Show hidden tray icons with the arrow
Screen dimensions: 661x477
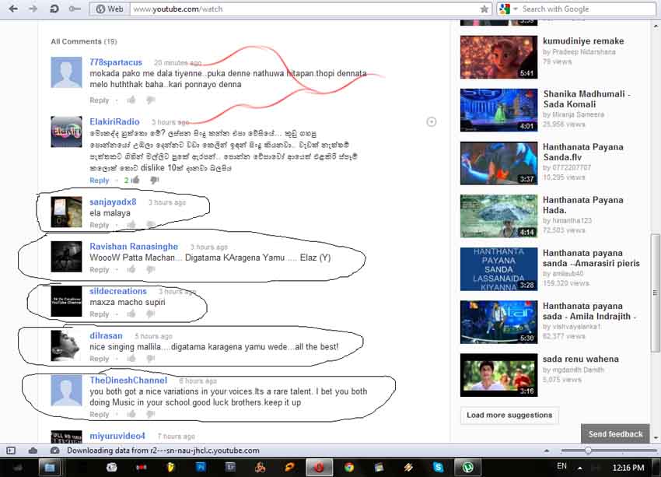point(580,468)
